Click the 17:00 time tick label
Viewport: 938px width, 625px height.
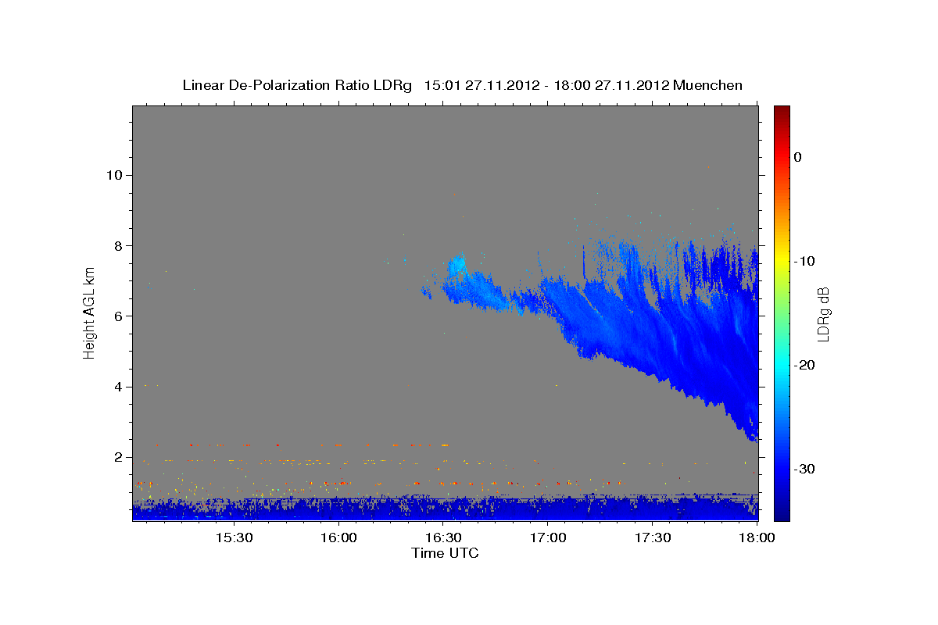548,538
